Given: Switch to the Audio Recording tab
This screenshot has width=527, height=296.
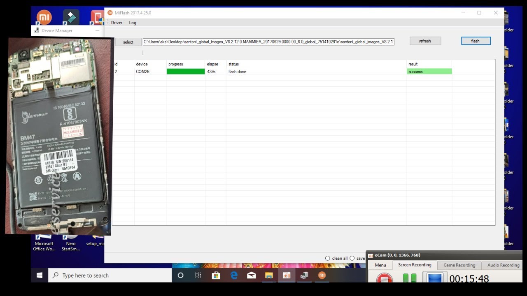Looking at the screenshot, I should pos(503,265).
